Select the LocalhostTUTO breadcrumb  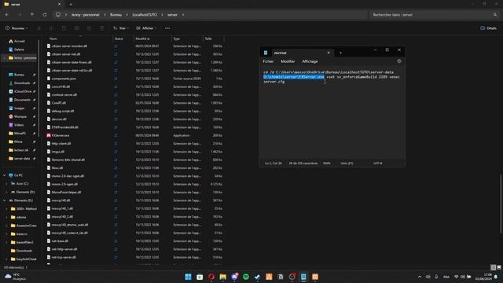pos(145,15)
